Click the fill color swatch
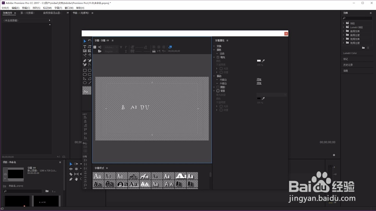 point(259,61)
